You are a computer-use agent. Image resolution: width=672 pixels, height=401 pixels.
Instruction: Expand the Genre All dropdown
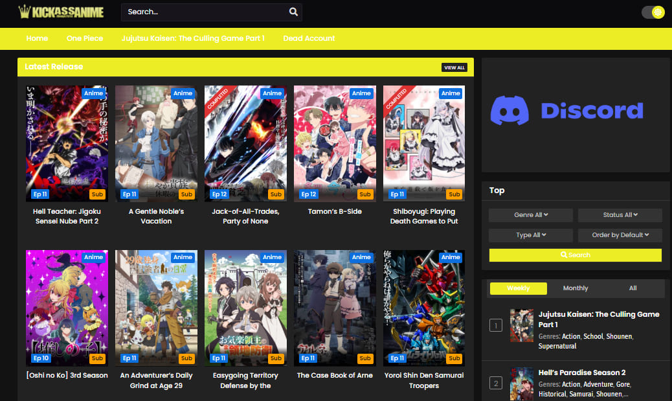[x=531, y=215]
